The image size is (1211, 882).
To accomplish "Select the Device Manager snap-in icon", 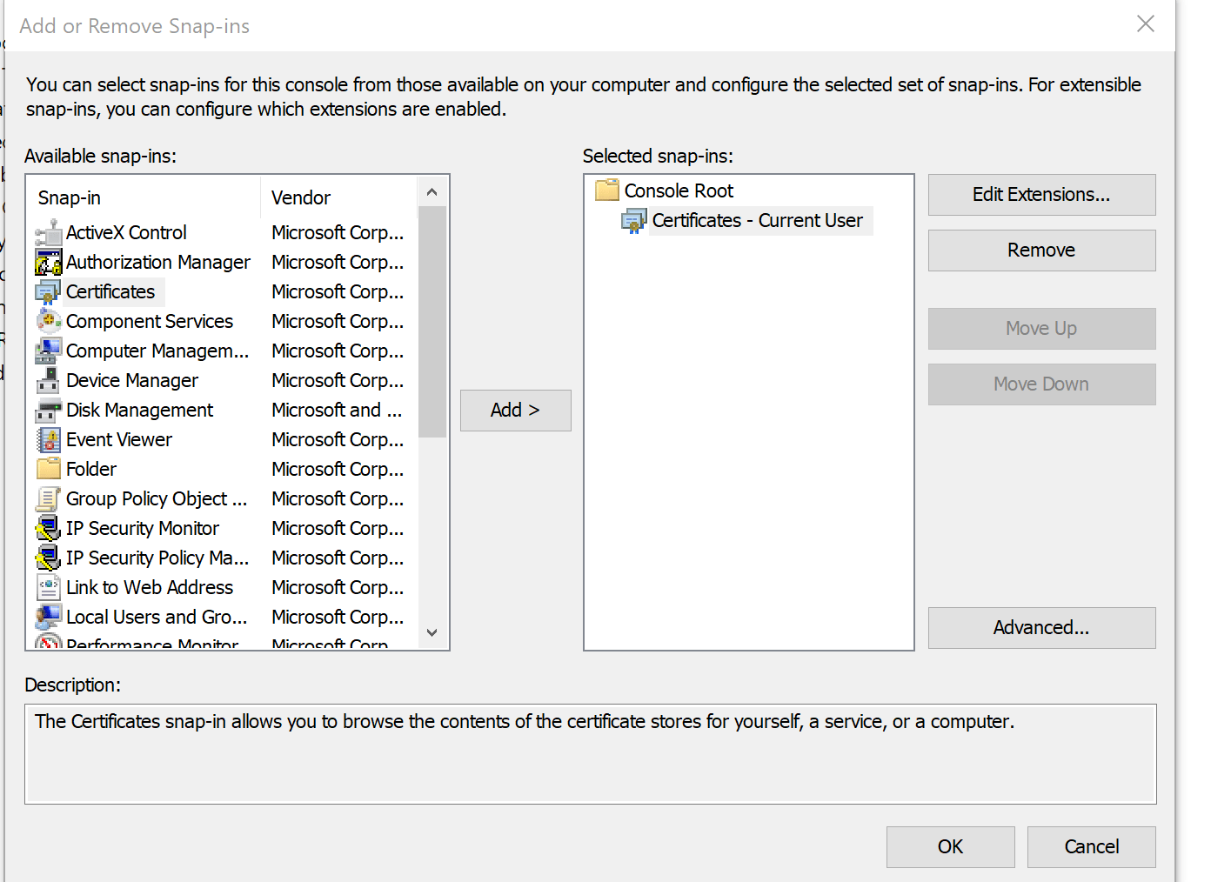I will pyautogui.click(x=49, y=381).
